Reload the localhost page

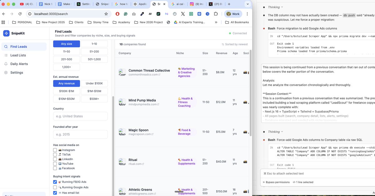tap(20, 14)
